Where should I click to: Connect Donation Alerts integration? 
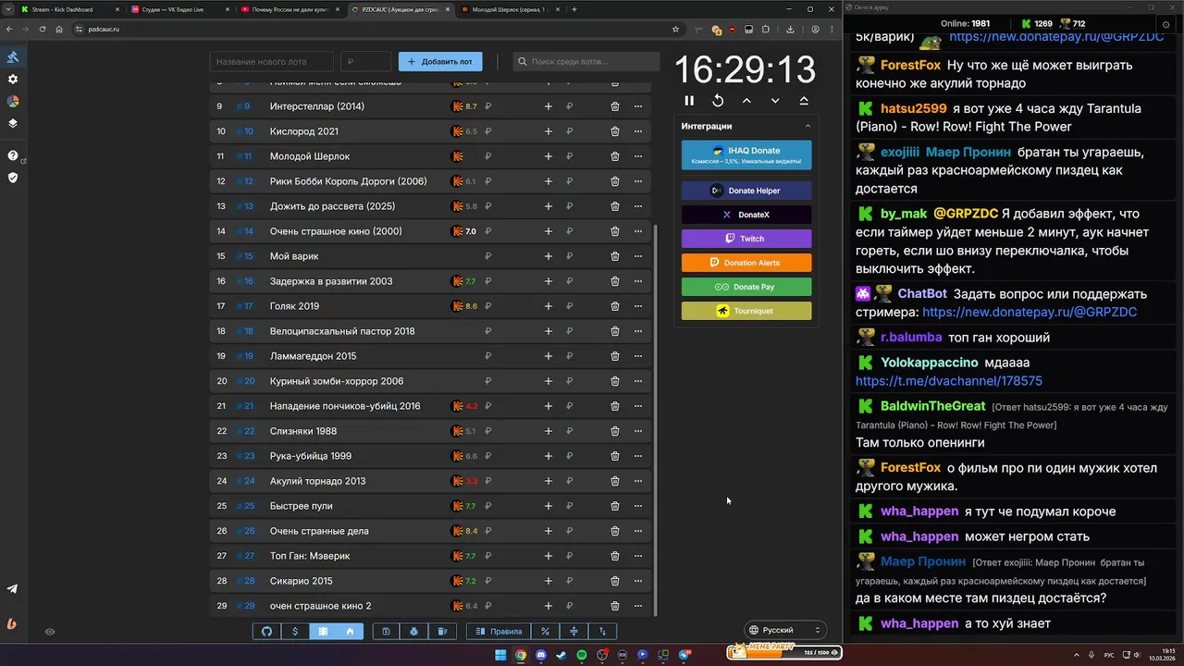coord(746,263)
